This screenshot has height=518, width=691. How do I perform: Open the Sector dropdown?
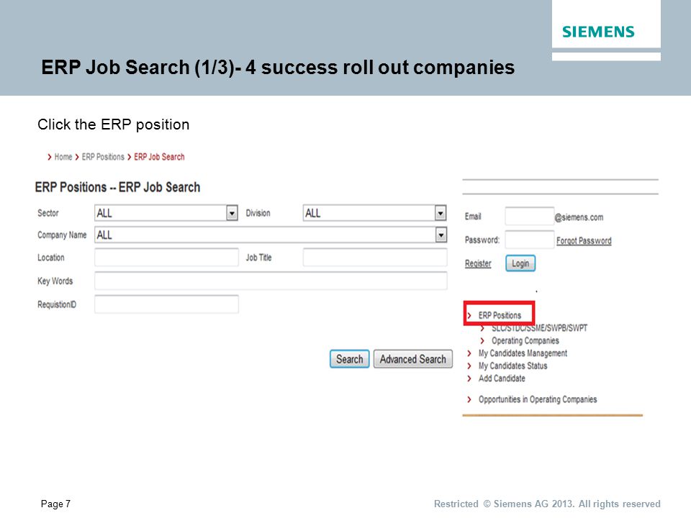click(x=166, y=213)
